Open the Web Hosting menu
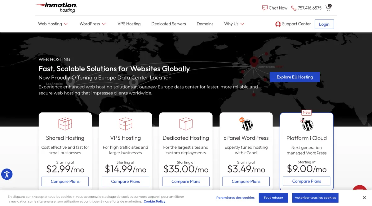 (50, 24)
